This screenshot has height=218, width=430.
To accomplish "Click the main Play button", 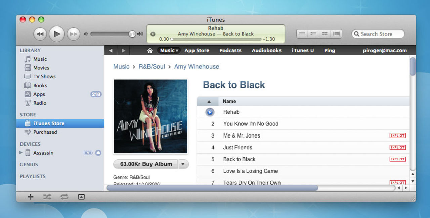I will pyautogui.click(x=57, y=34).
